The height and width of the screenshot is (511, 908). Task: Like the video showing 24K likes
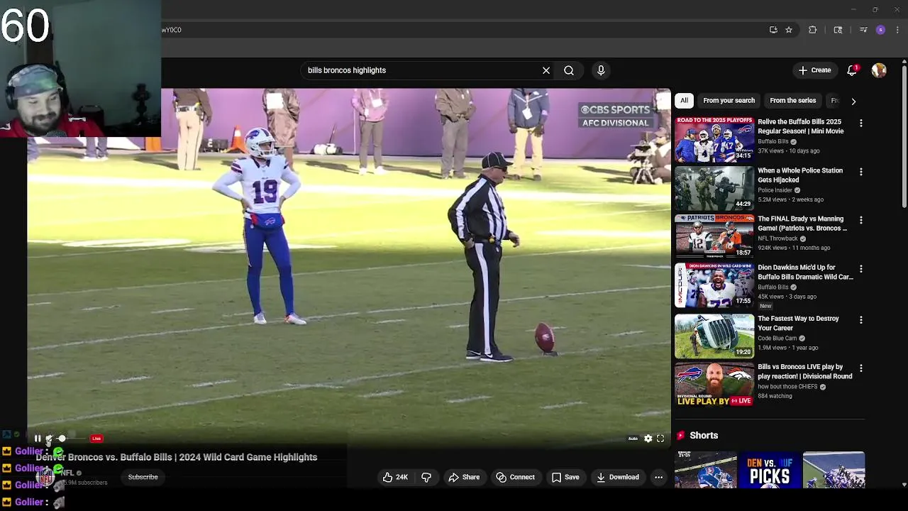[395, 477]
